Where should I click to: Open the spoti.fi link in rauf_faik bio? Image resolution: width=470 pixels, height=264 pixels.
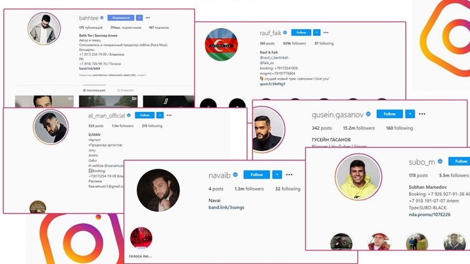tap(273, 84)
